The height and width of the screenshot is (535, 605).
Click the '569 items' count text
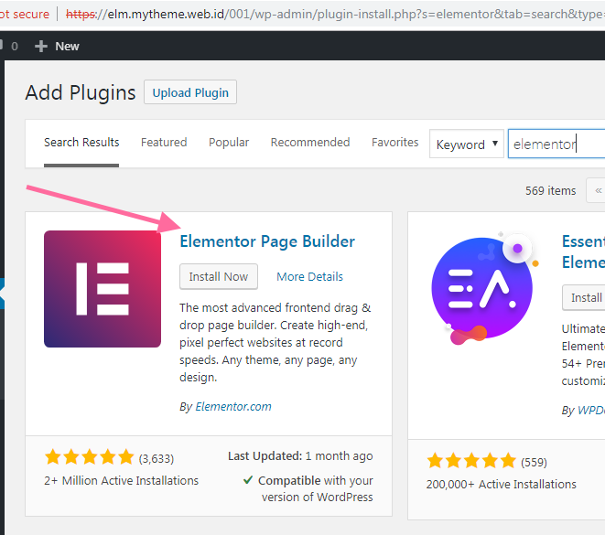click(x=551, y=191)
